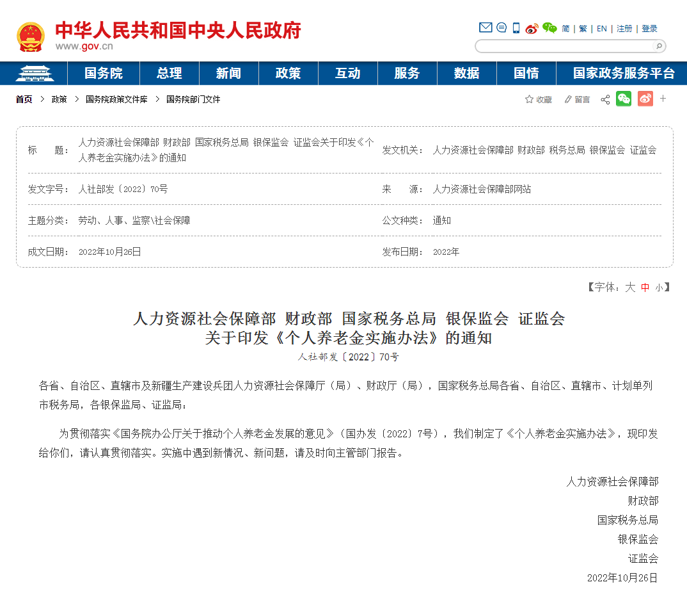Open the 国家政务服务平台 menu item
Image resolution: width=687 pixels, height=591 pixels.
pyautogui.click(x=623, y=73)
